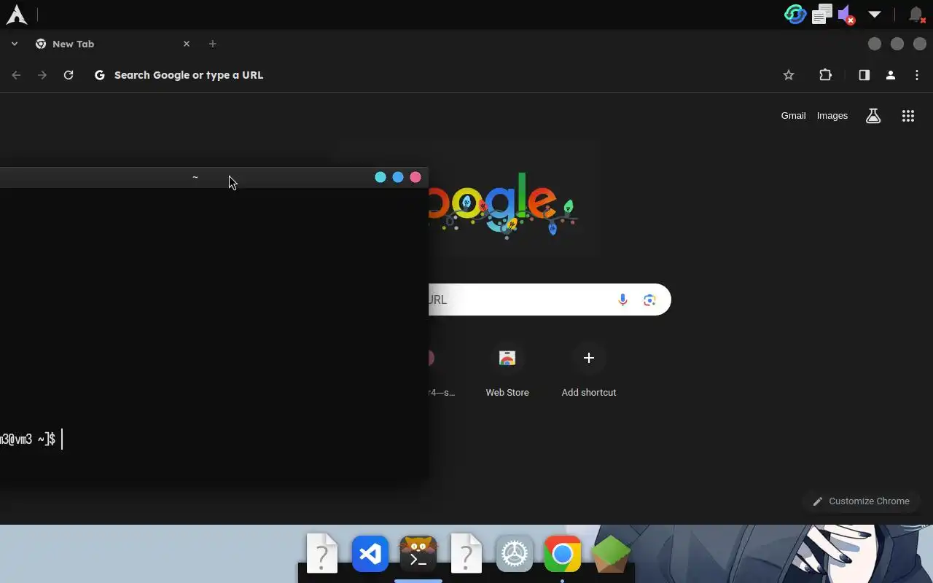Click the Add shortcut button

[x=589, y=372]
